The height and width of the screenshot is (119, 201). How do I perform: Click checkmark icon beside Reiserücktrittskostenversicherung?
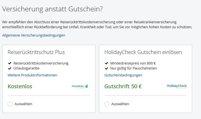click(10, 63)
